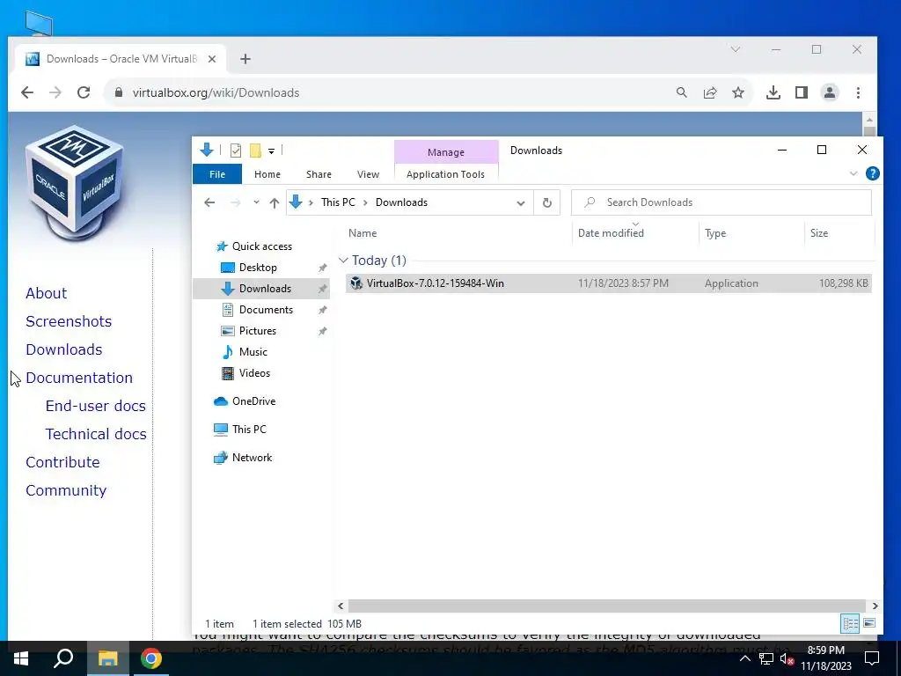Open Documents in the navigation pane
Viewport: 901px width, 676px height.
(x=266, y=310)
